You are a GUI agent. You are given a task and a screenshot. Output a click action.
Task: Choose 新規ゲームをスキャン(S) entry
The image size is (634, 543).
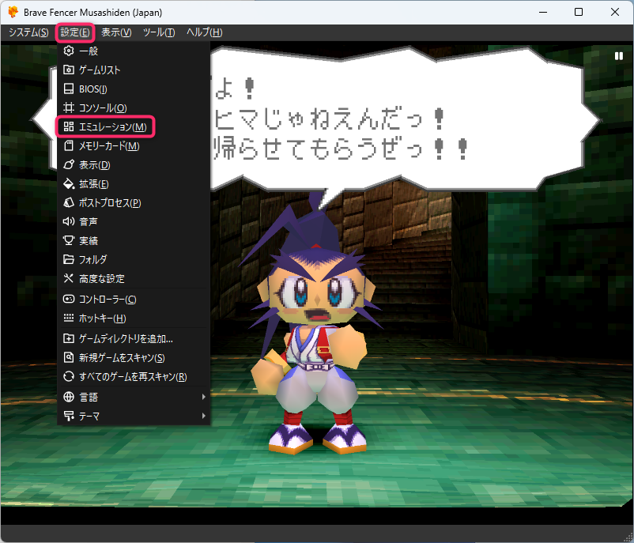(x=134, y=357)
